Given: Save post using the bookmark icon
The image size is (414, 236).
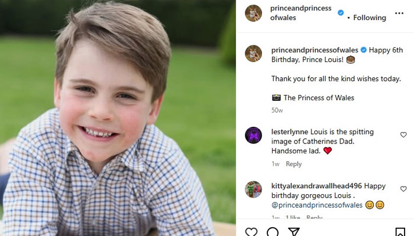Looking at the screenshot, I should pos(400,232).
